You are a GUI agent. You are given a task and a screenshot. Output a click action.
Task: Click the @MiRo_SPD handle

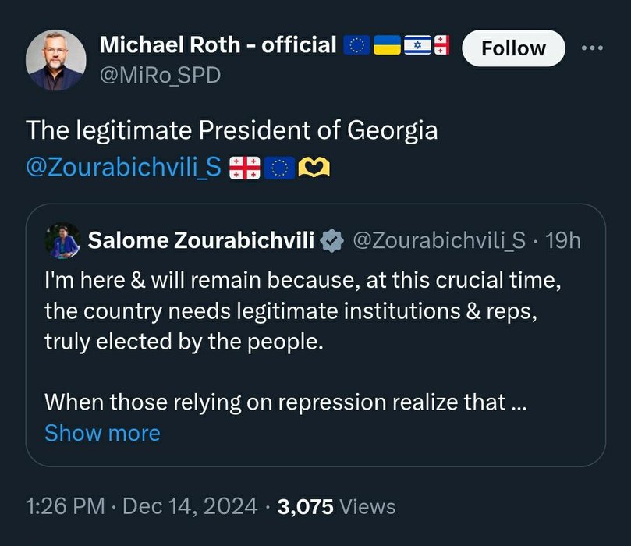coord(160,74)
